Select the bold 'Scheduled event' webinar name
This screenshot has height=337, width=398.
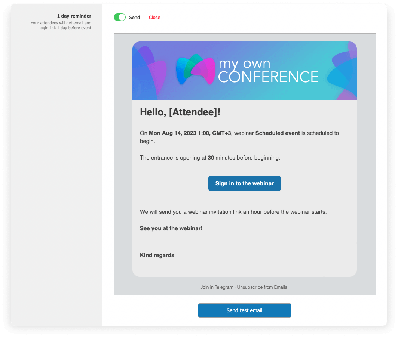pos(278,133)
